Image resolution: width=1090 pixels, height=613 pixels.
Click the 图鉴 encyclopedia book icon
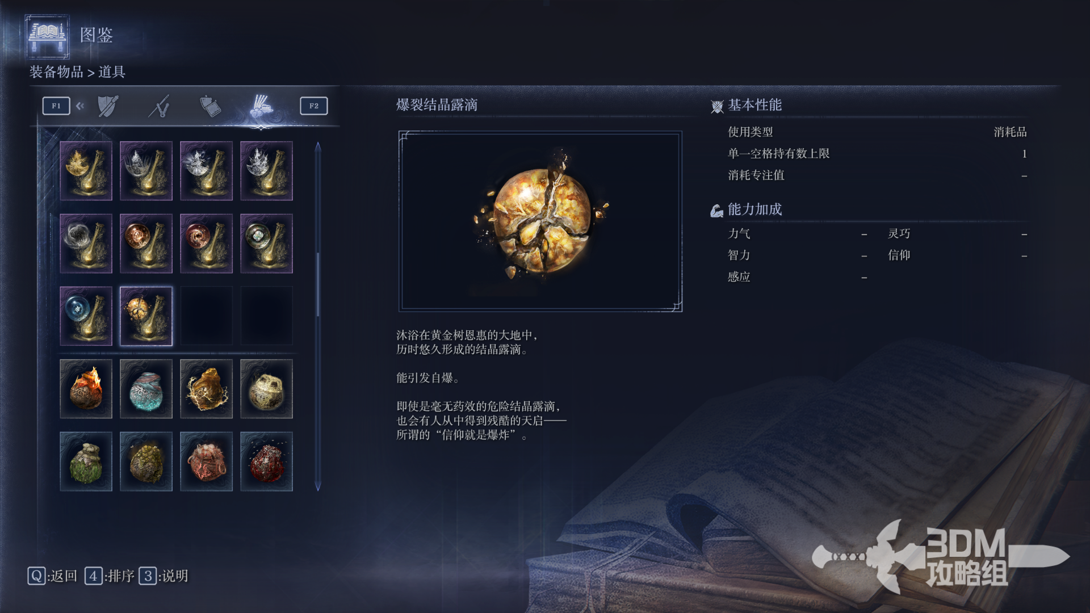click(x=47, y=37)
